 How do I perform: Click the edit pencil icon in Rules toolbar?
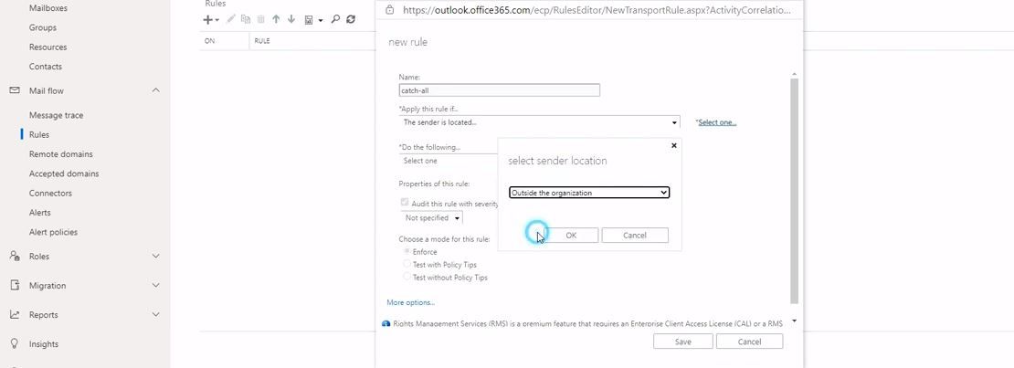[231, 19]
